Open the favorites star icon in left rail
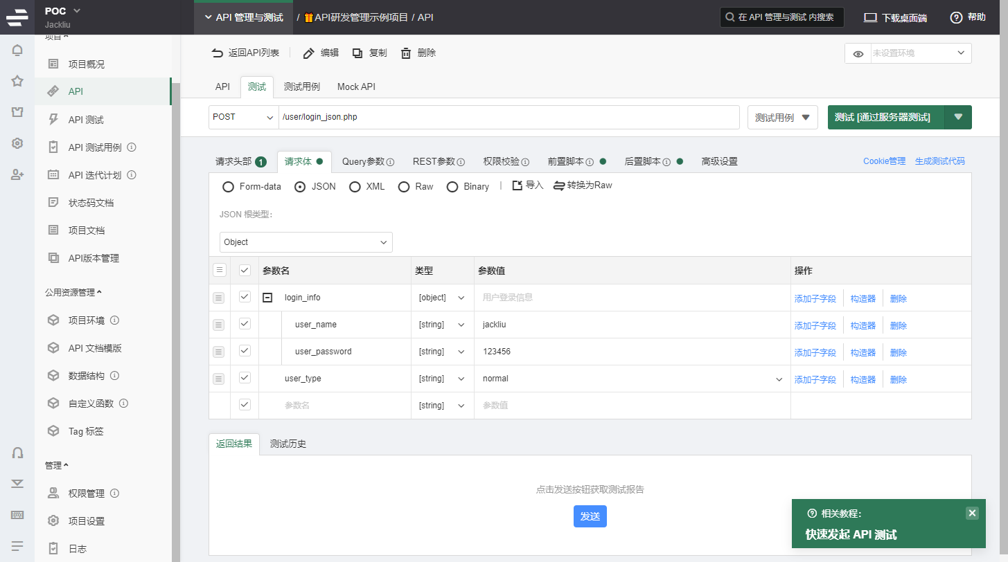The image size is (1008, 562). point(17,81)
